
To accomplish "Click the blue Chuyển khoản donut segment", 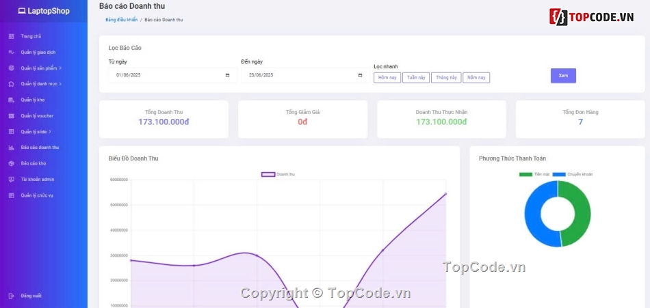I will (x=534, y=214).
